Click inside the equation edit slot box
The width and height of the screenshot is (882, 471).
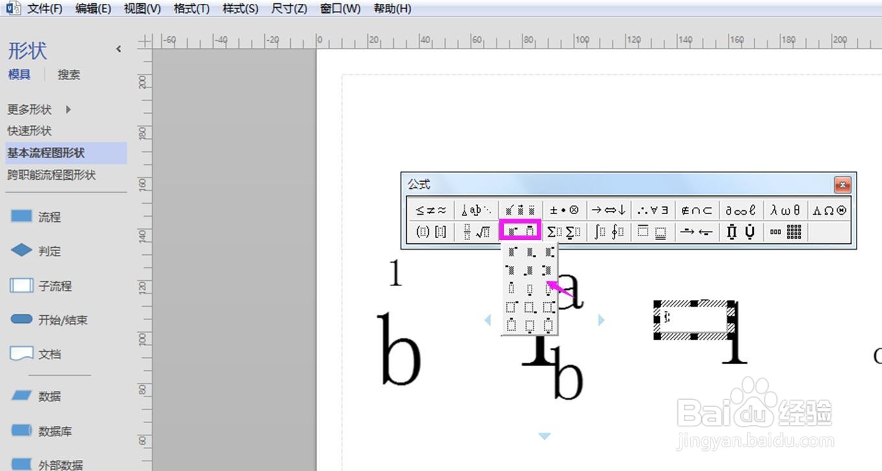point(694,319)
